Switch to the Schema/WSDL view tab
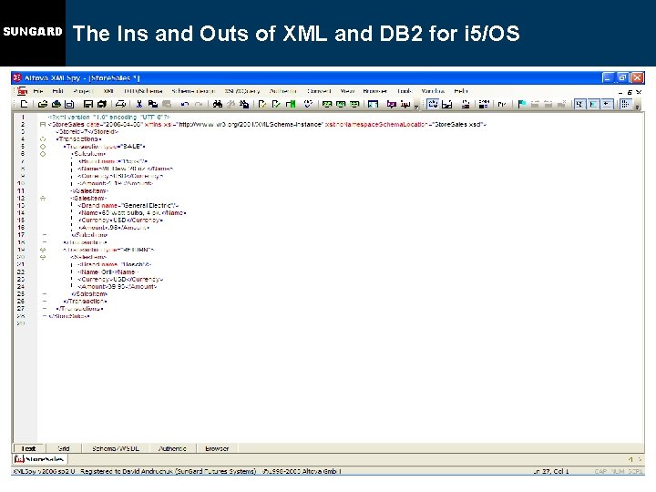Viewport: 656px width, 492px height. [x=116, y=448]
